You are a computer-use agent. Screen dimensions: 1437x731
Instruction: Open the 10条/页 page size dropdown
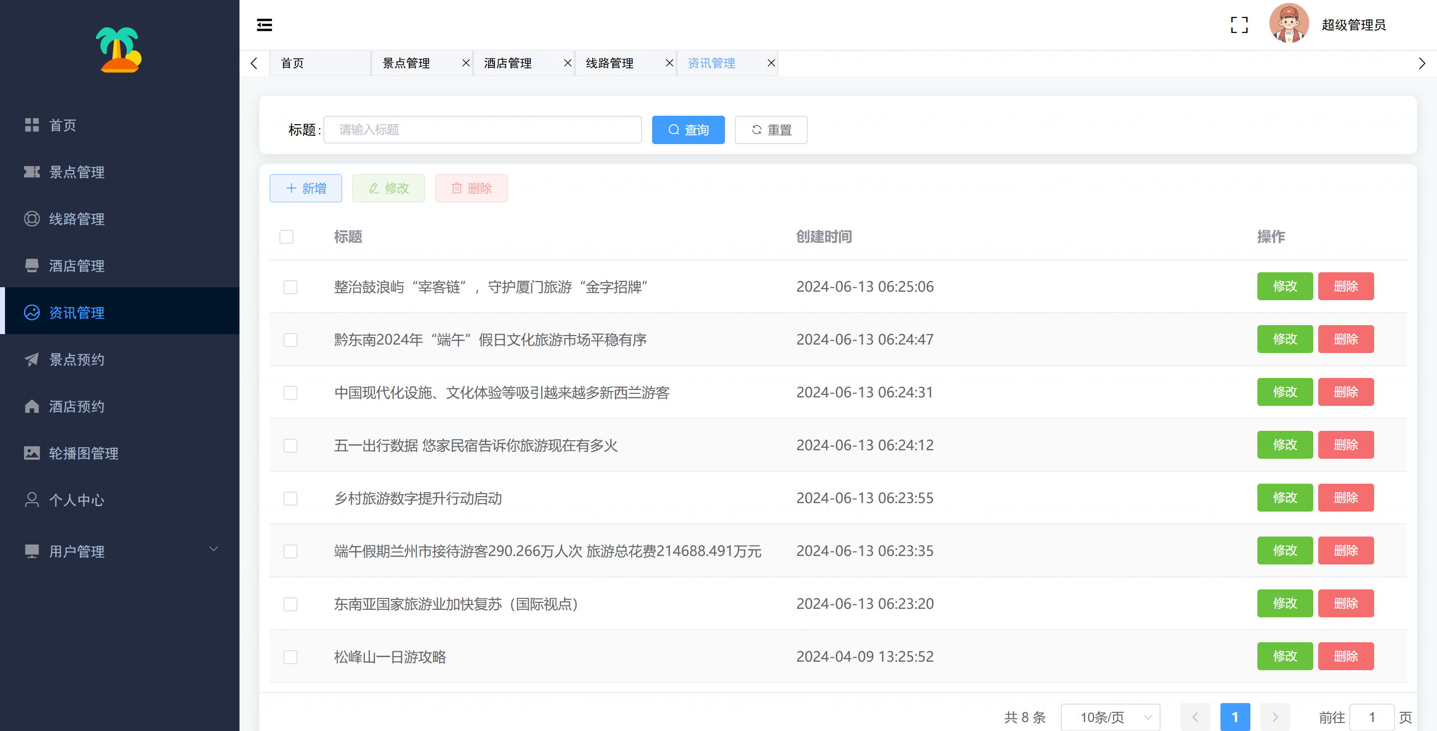[1110, 717]
